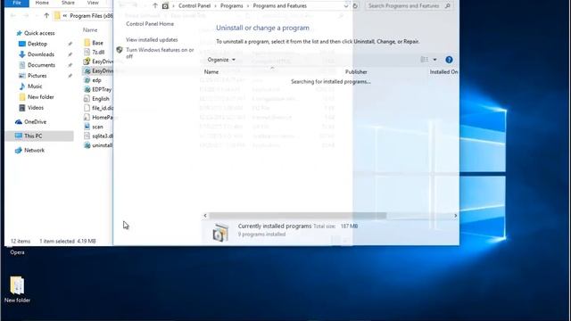Click the Windows features shield icon

point(120,50)
